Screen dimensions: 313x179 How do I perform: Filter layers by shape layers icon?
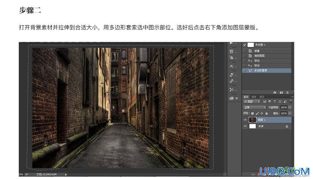click(x=280, y=102)
